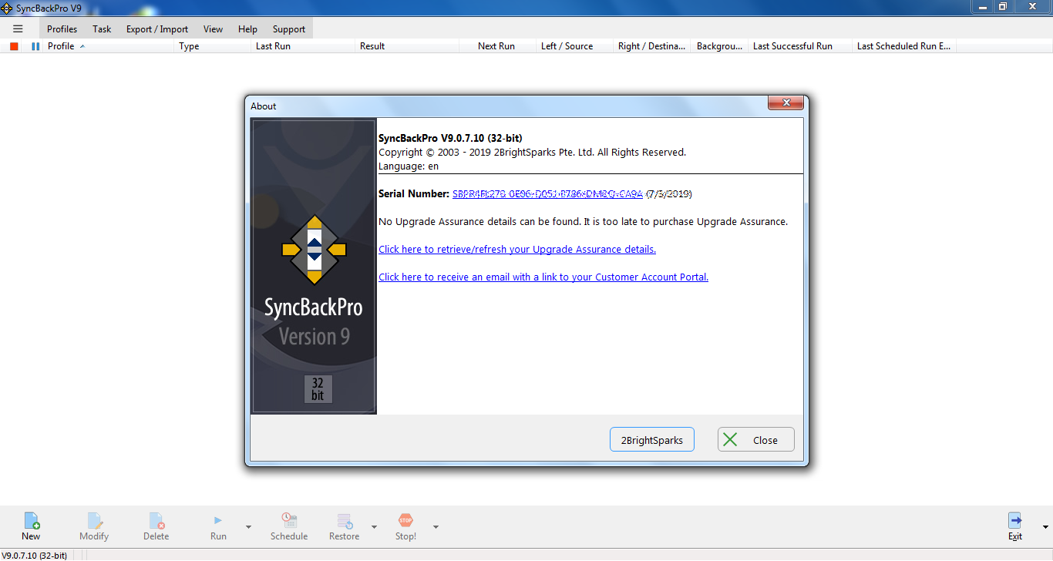Click the Stop! toolbar icon
This screenshot has height=561, width=1053.
coord(405,527)
